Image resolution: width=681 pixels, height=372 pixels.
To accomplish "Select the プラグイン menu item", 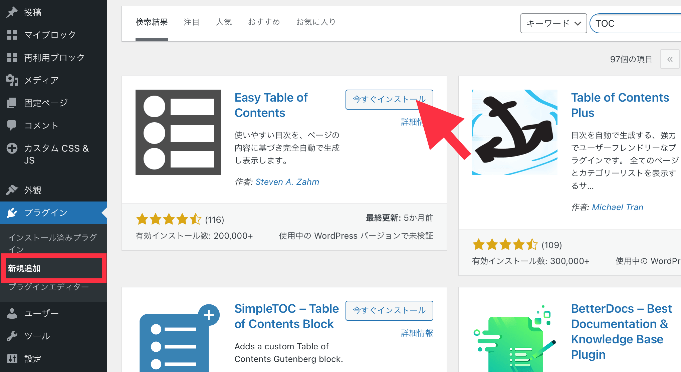I will [53, 213].
